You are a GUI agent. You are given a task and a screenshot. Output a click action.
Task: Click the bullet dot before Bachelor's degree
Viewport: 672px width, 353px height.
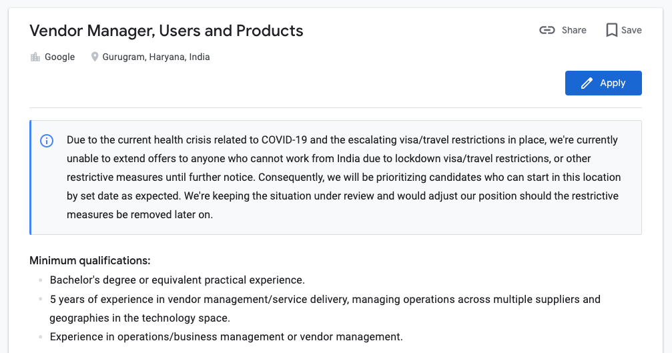coord(40,280)
